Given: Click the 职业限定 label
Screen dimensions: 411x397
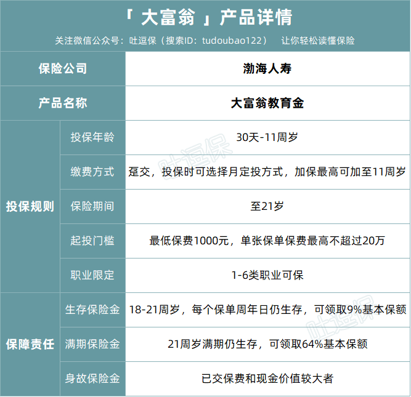Looking at the screenshot, I should tap(93, 276).
